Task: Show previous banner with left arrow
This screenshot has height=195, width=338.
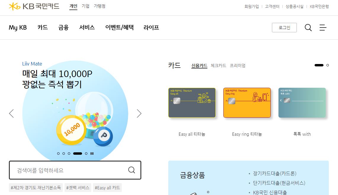Action: [x=12, y=114]
